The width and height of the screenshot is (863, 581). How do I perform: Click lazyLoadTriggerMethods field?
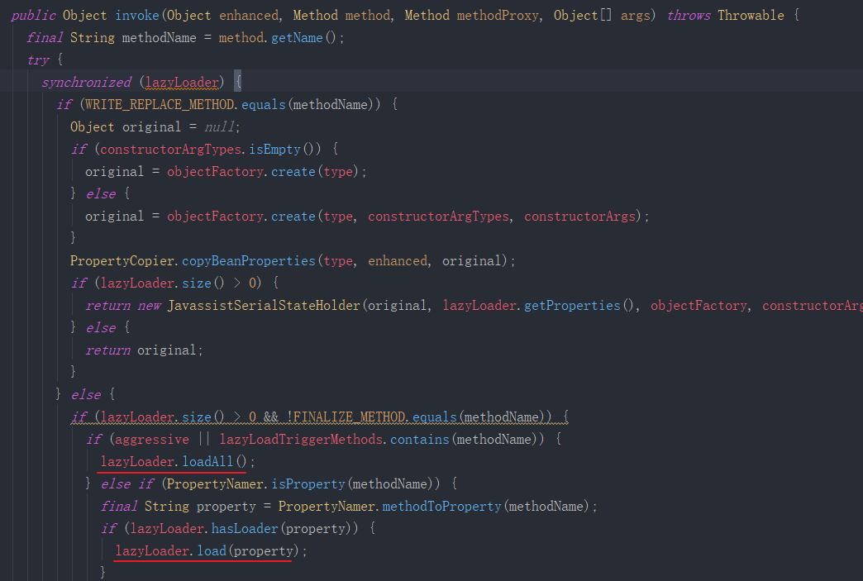[301, 439]
